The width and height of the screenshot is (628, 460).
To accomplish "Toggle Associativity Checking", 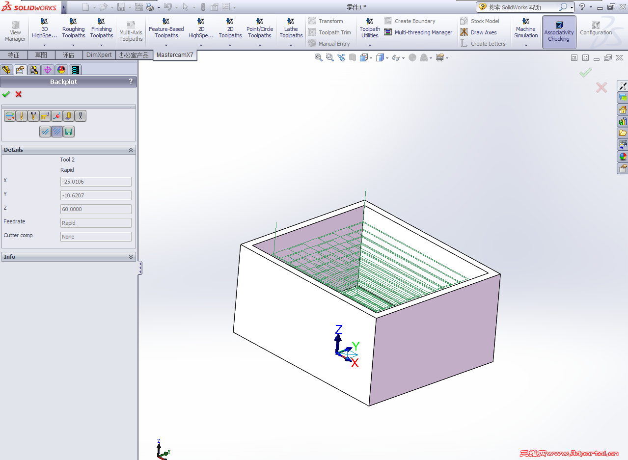I will coord(559,32).
